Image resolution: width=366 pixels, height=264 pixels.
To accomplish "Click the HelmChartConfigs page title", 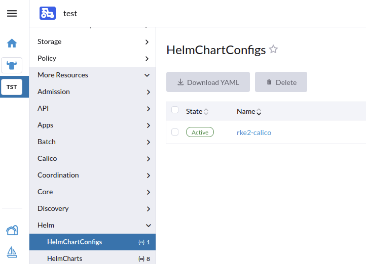I will click(216, 50).
